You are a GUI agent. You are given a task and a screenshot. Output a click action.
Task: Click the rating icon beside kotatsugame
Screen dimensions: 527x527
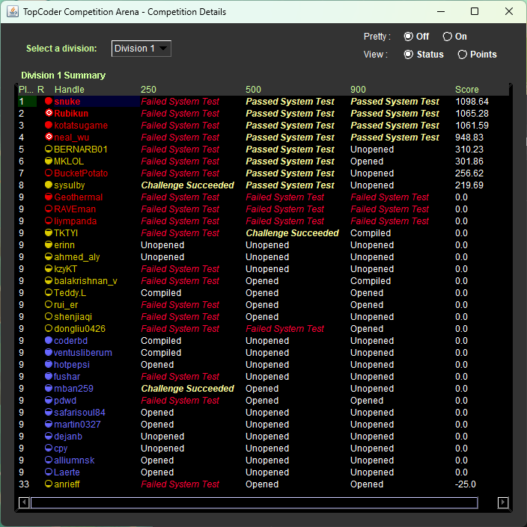pos(49,125)
